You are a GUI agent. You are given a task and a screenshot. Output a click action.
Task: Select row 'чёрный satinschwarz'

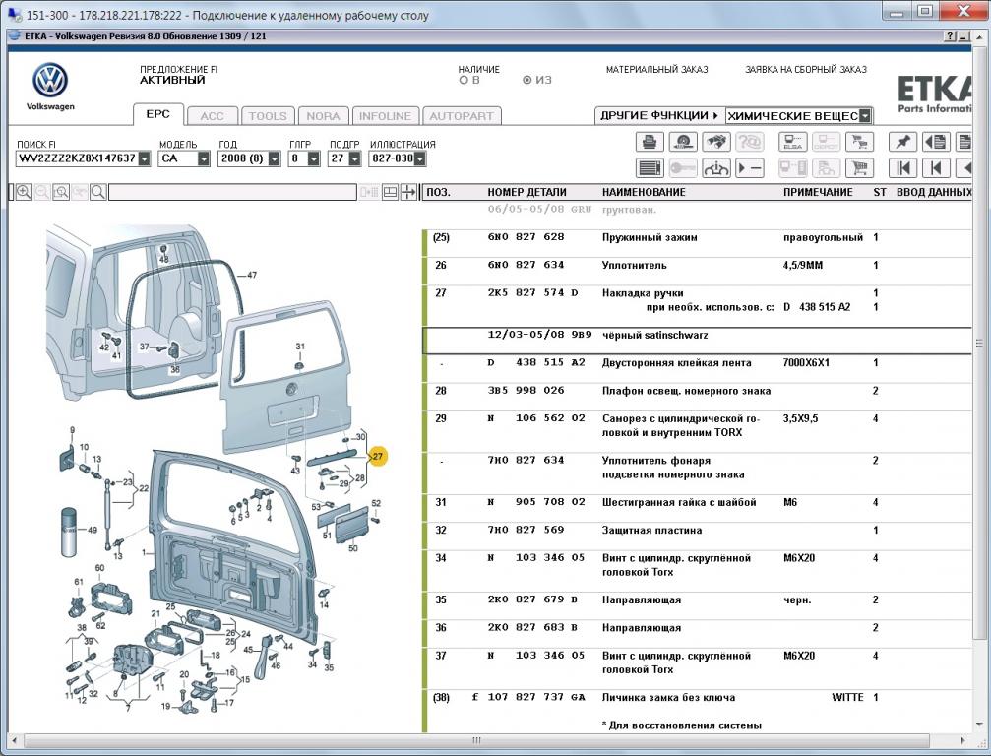(697, 341)
